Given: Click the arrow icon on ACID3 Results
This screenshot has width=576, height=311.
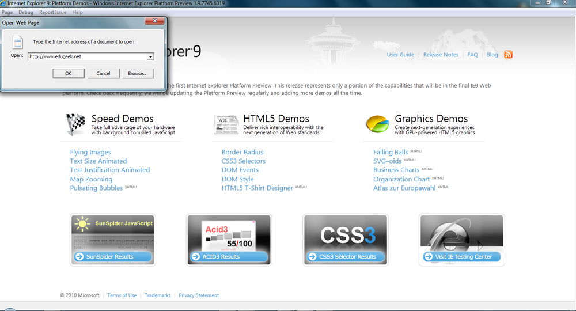Looking at the screenshot, I should (196, 257).
